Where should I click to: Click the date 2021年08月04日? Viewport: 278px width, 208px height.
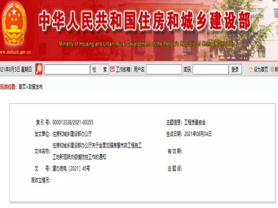pos(198,134)
